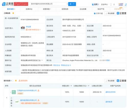The image size is (128, 108).
Task: Open the 应用 dropdown menu
Action: [x=95, y=4]
